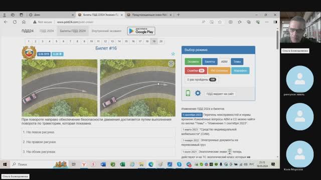This screenshot has width=321, height=180.
Task: Bookmark the question with the star icon
Action: pos(173,54)
